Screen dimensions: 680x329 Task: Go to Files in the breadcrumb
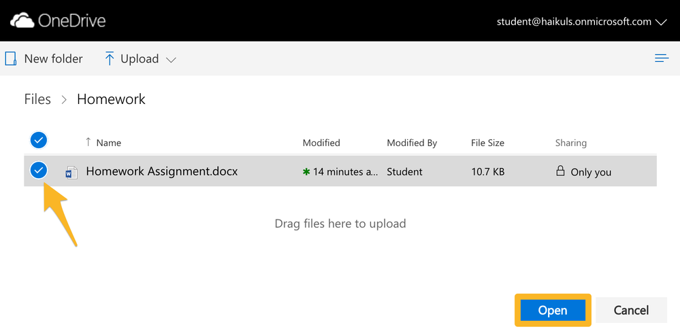point(37,99)
